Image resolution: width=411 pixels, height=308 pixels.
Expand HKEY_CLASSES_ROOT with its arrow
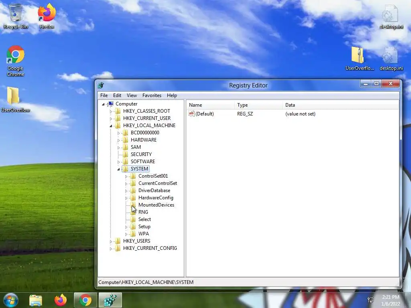(x=111, y=111)
